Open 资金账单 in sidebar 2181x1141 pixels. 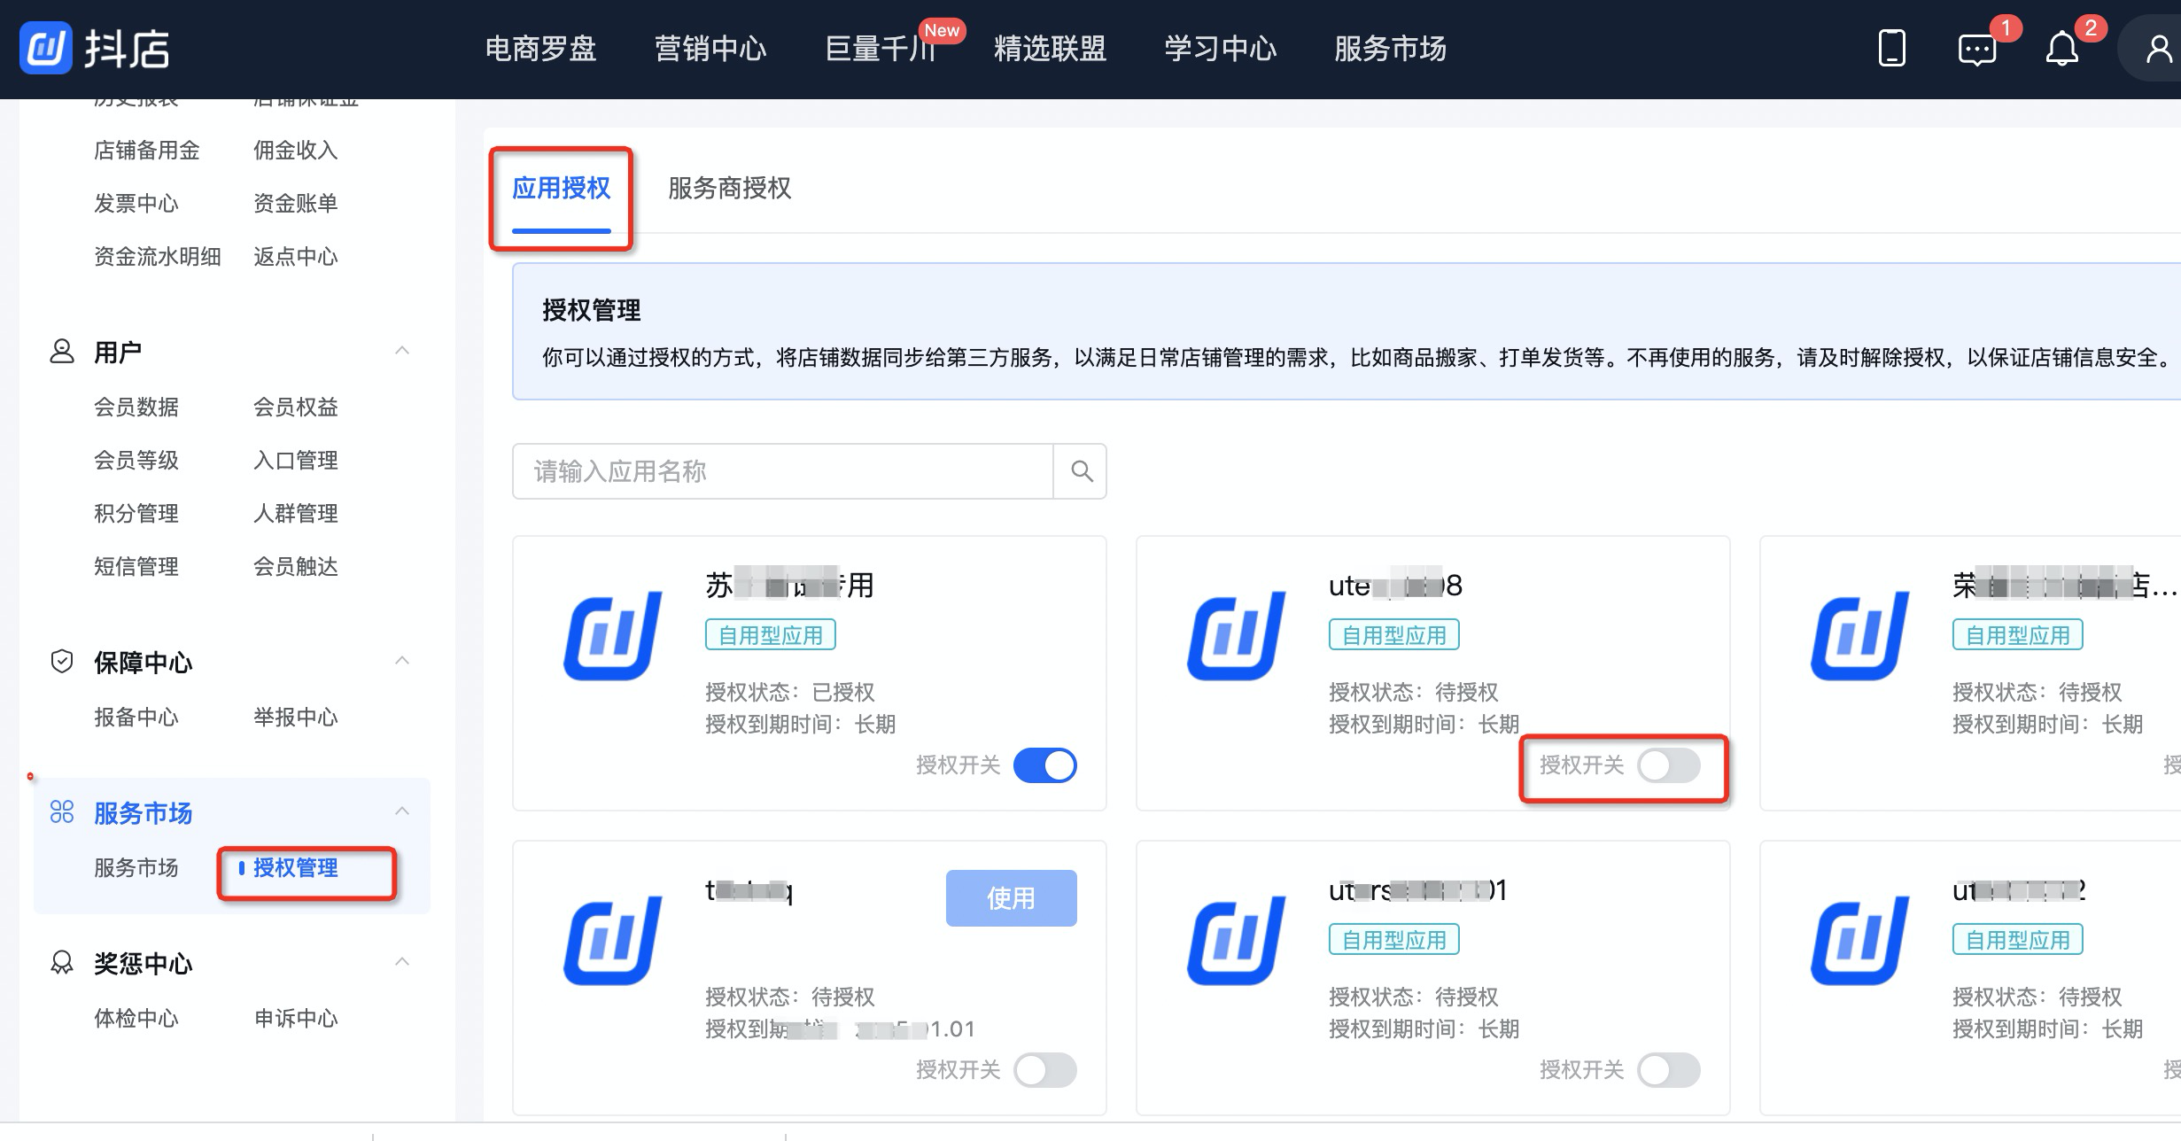click(x=296, y=204)
